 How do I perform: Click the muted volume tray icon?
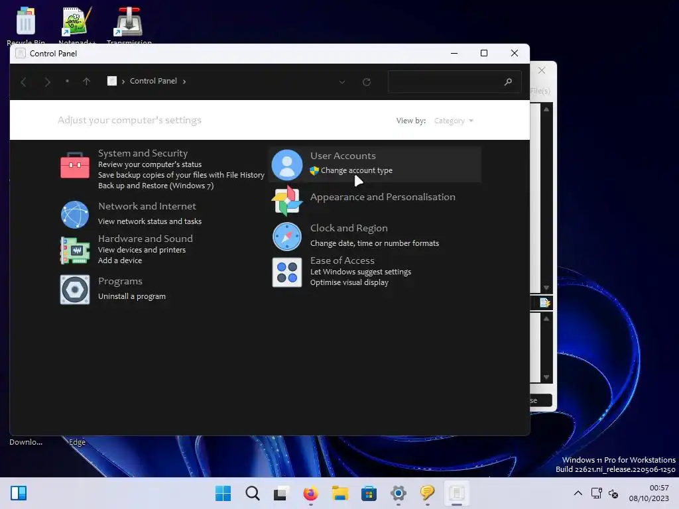point(613,493)
